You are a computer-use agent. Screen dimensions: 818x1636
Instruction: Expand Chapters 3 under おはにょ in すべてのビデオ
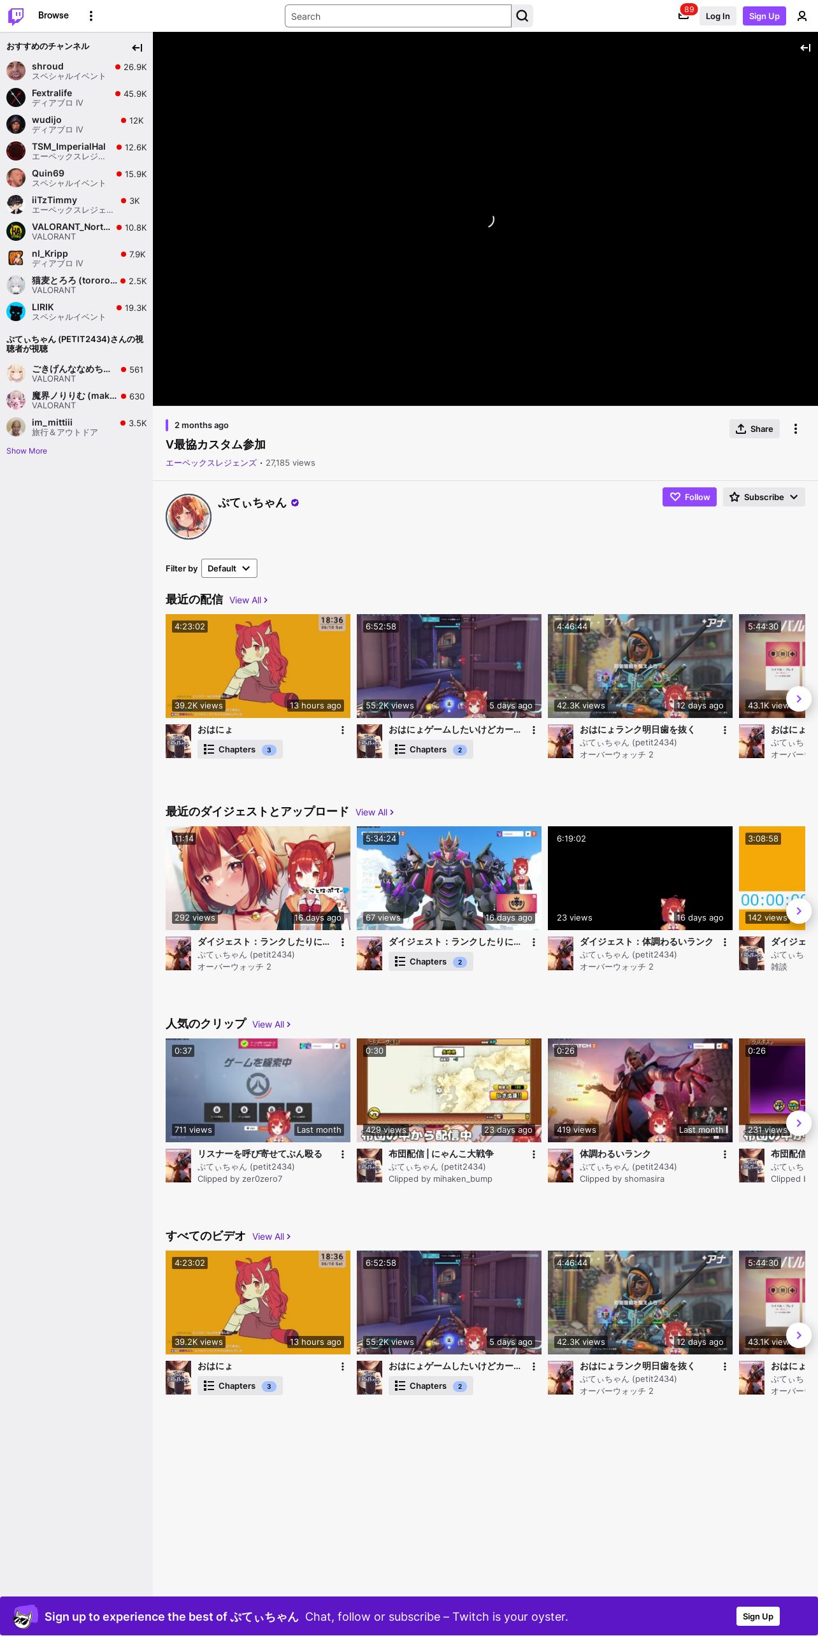(x=240, y=1386)
